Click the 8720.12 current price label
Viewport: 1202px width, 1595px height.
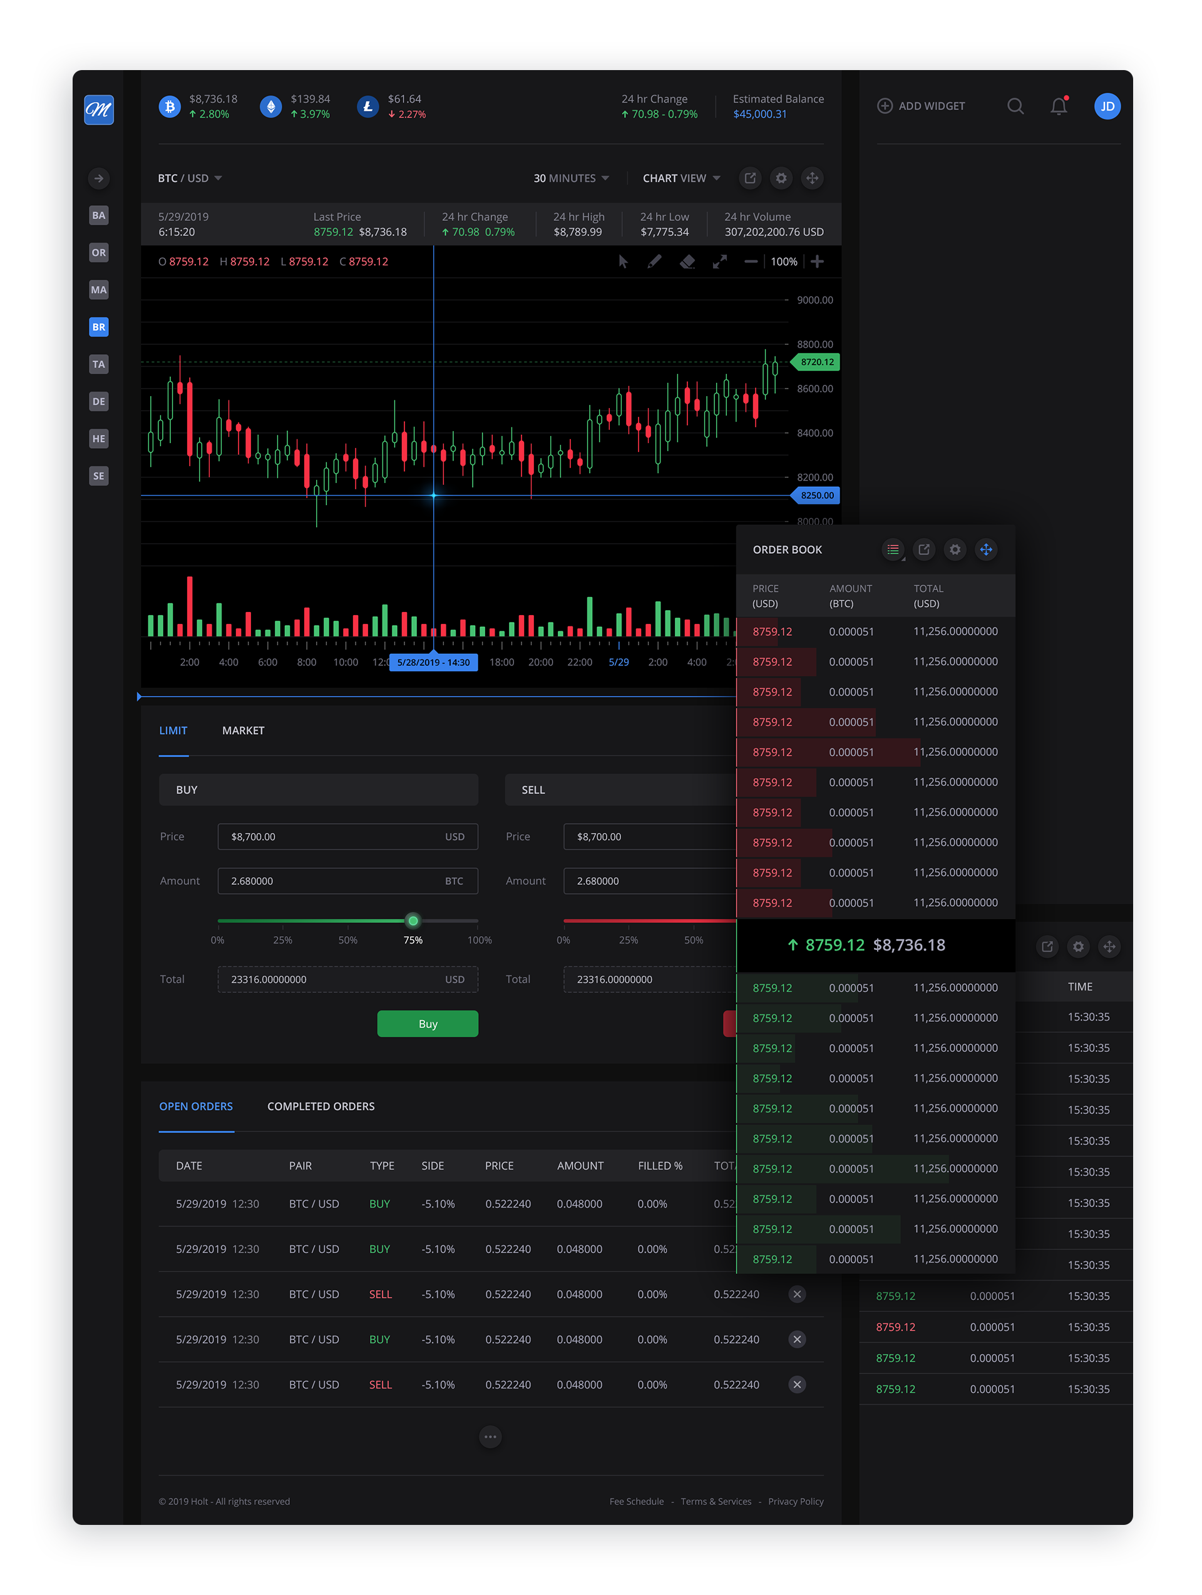816,362
